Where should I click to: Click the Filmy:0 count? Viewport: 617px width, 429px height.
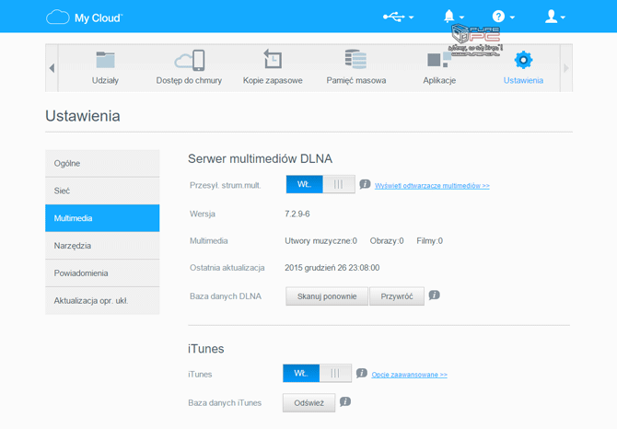[430, 240]
